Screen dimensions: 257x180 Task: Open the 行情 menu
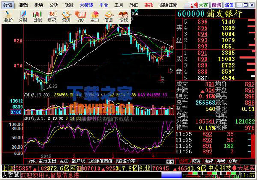coord(8,5)
